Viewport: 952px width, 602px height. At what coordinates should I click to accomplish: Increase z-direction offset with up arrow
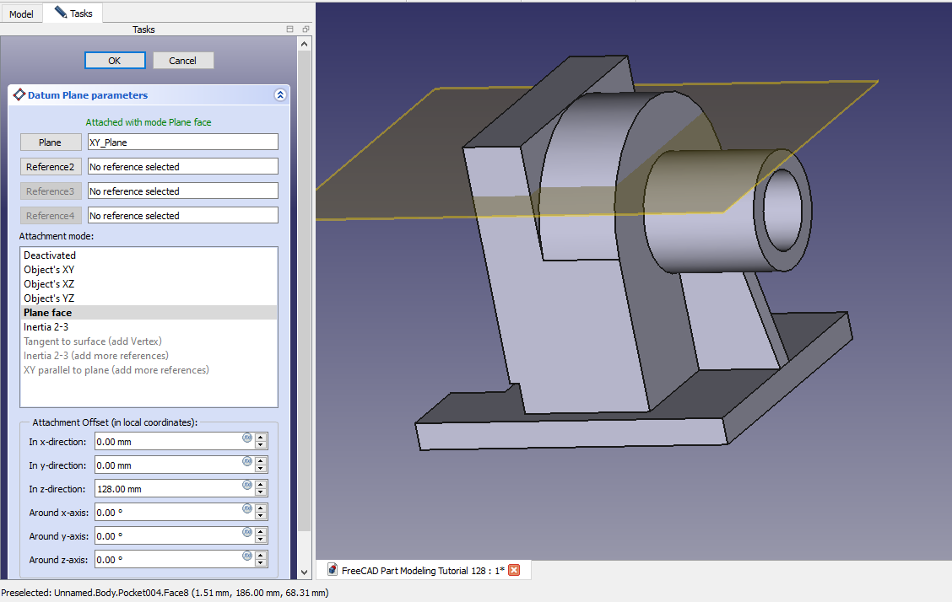pos(261,485)
